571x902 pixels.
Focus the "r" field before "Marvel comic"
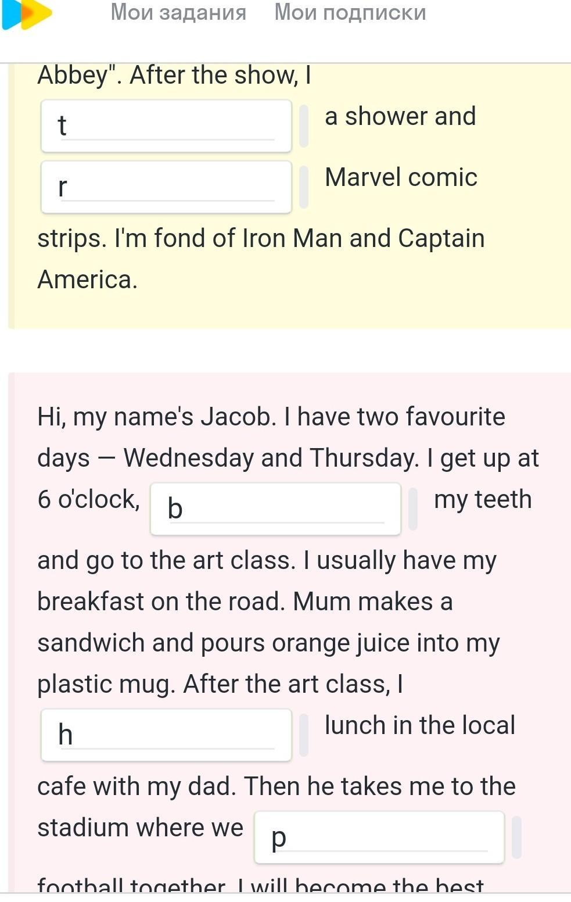click(166, 187)
